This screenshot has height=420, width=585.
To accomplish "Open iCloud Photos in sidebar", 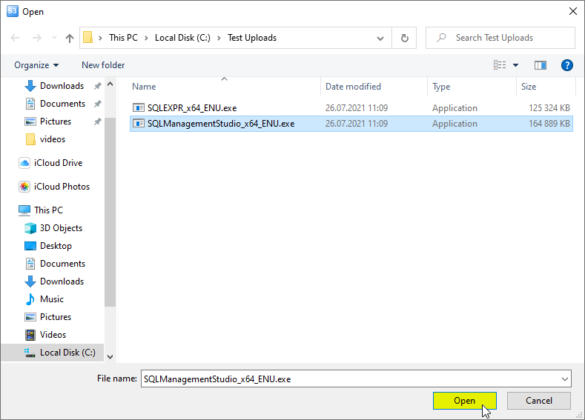I will [54, 187].
